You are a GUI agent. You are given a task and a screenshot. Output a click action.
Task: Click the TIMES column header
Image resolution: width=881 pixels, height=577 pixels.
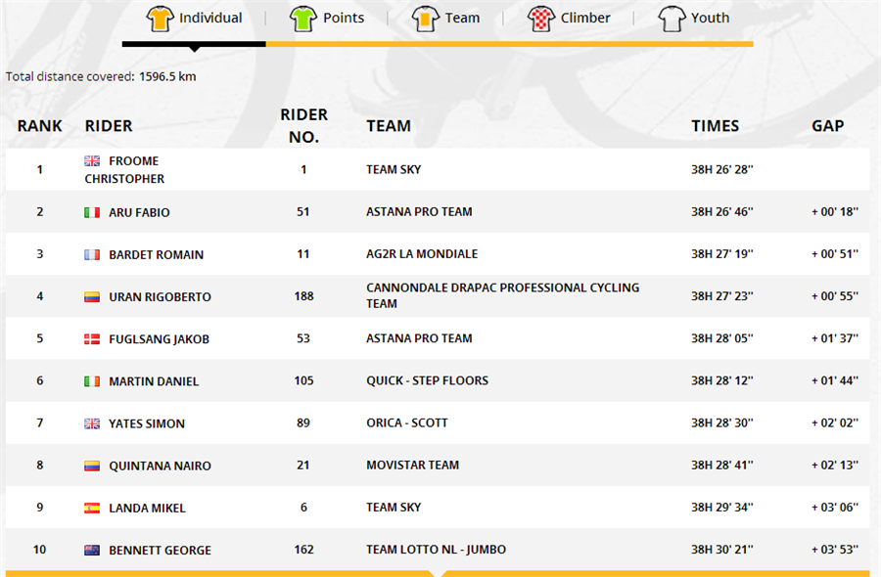pyautogui.click(x=716, y=126)
